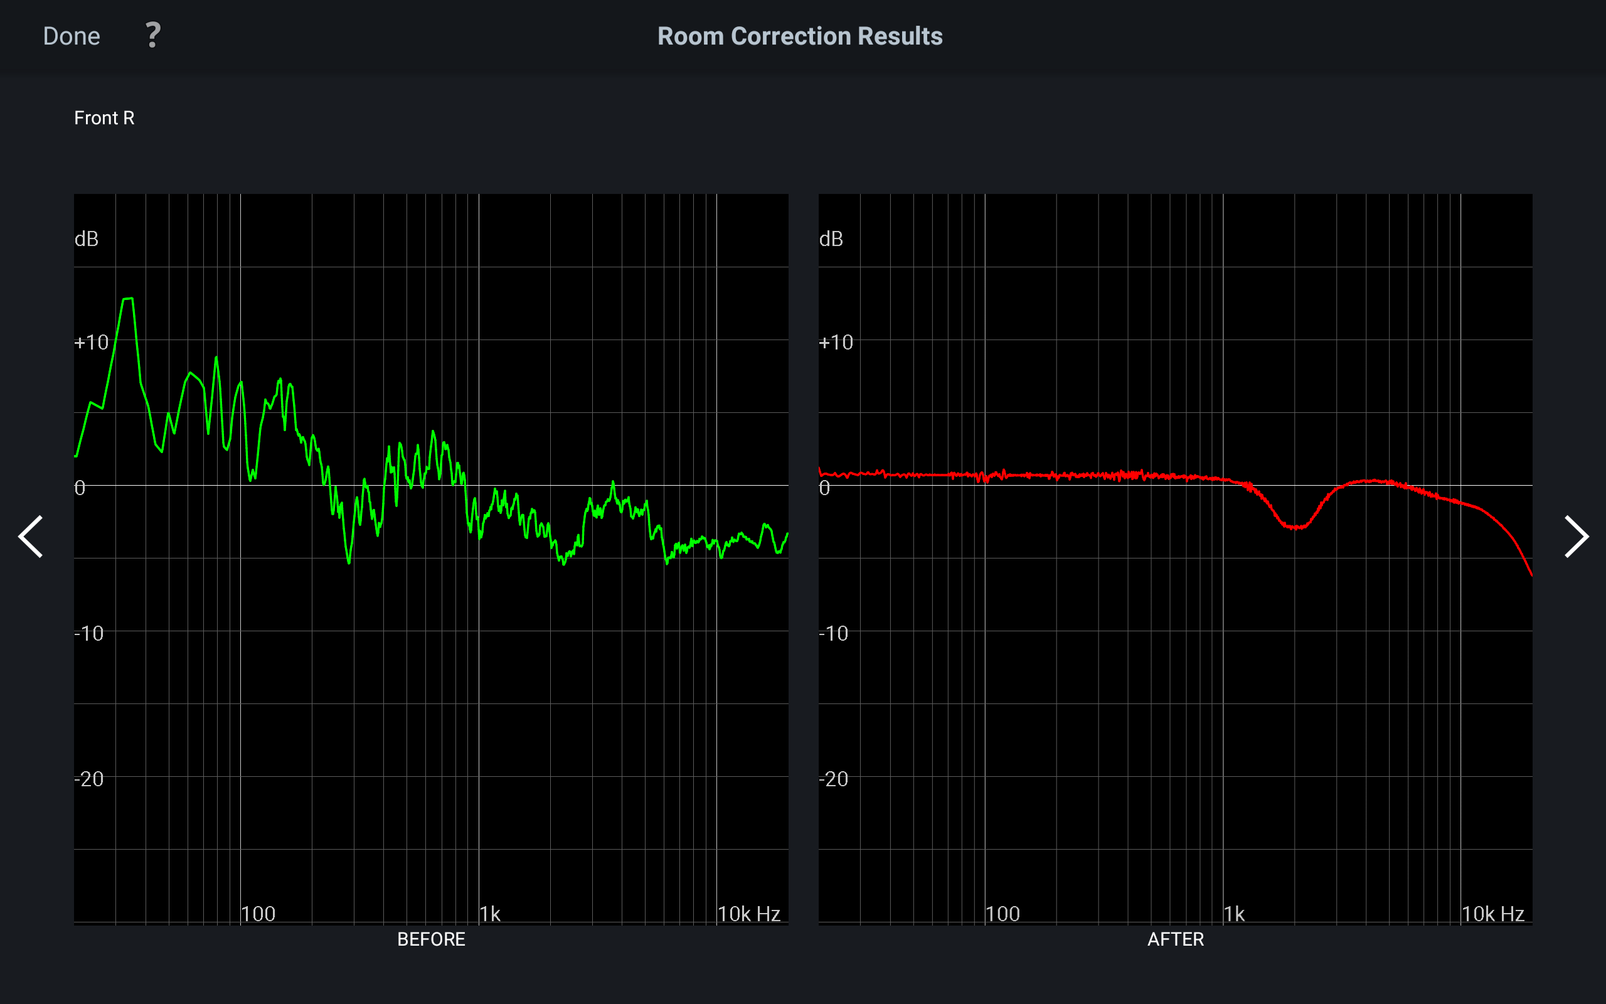This screenshot has width=1606, height=1004.
Task: Click the green curve's highest bass peak
Action: [x=128, y=299]
